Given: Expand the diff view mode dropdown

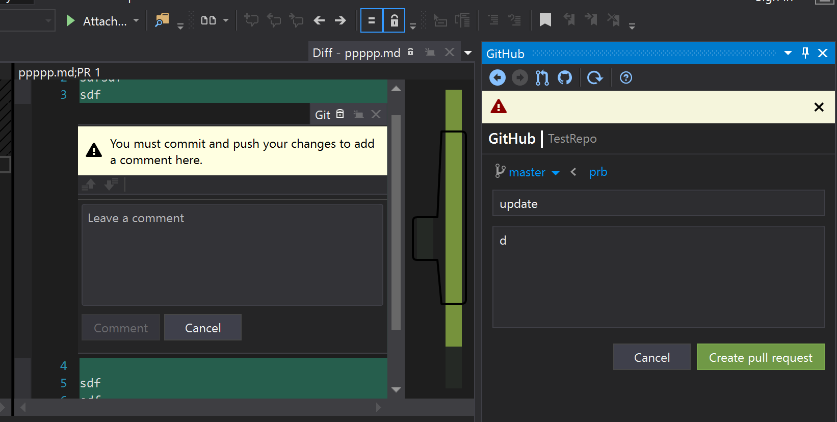Looking at the screenshot, I should click(x=226, y=21).
